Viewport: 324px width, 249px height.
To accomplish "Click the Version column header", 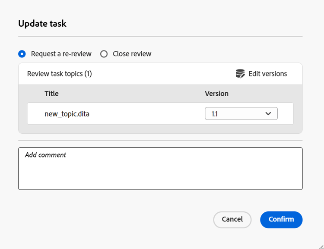I will pos(216,94).
